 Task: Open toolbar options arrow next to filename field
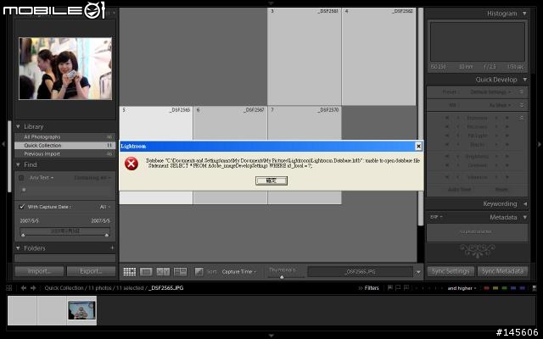click(418, 272)
